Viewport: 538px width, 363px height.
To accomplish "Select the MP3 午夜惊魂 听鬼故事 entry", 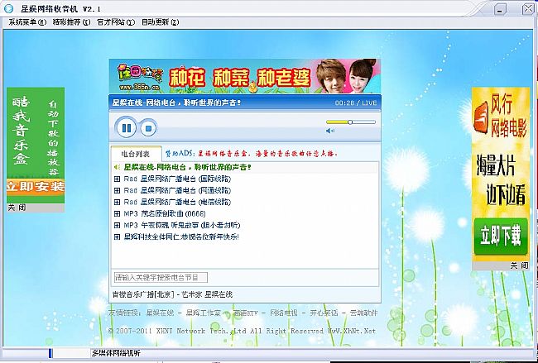I will click(182, 225).
